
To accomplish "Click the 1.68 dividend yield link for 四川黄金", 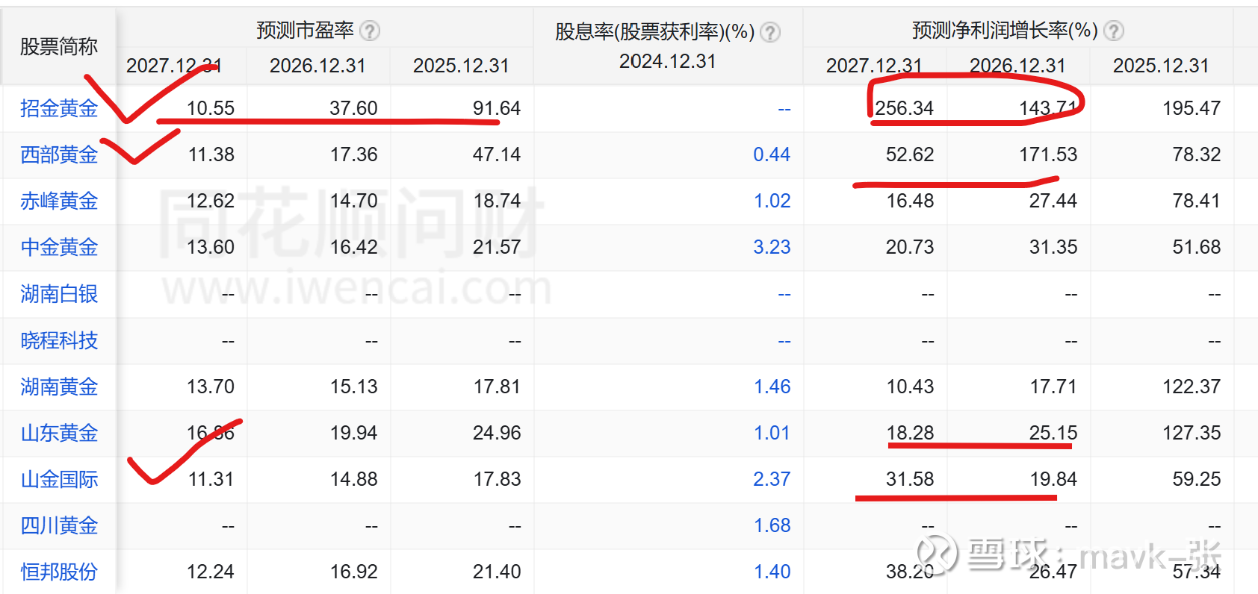I will [772, 525].
